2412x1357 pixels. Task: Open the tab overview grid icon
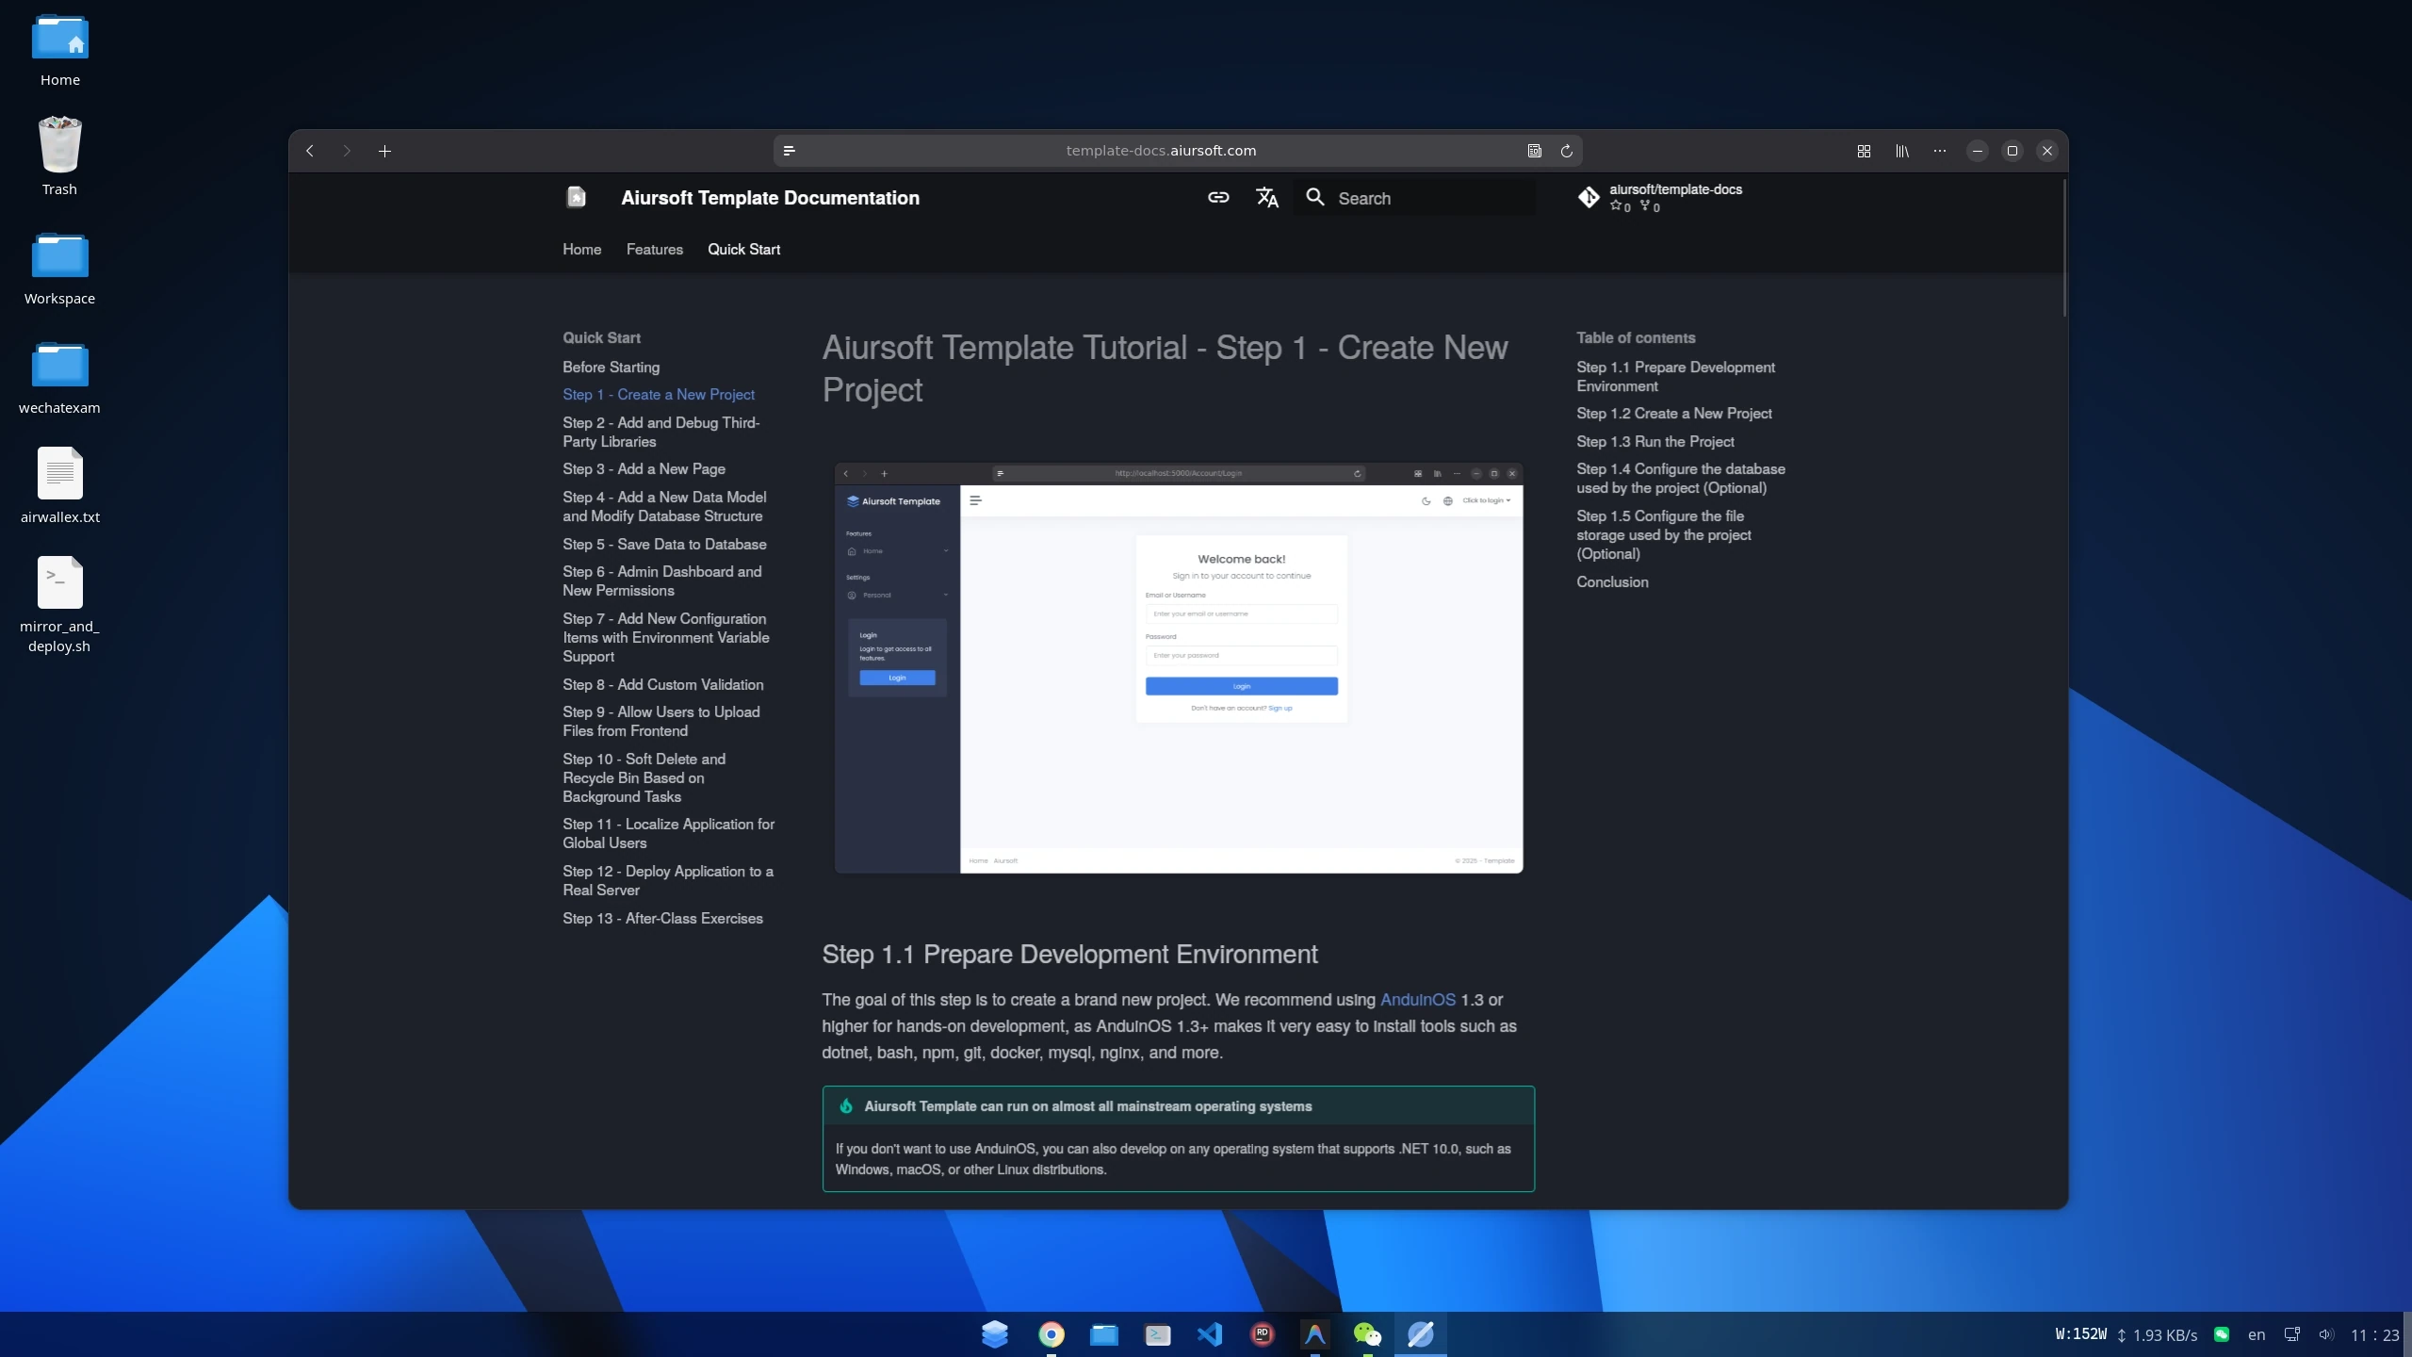click(1864, 151)
